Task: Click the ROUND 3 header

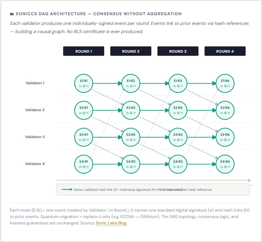Action: tap(178, 51)
